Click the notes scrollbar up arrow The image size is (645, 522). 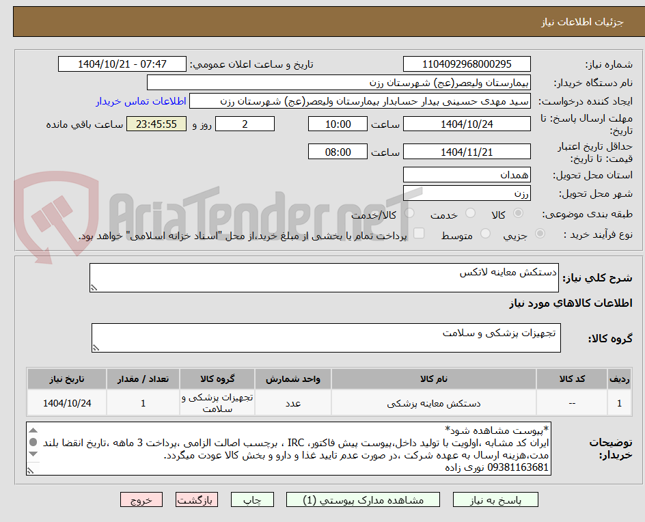coord(33,430)
